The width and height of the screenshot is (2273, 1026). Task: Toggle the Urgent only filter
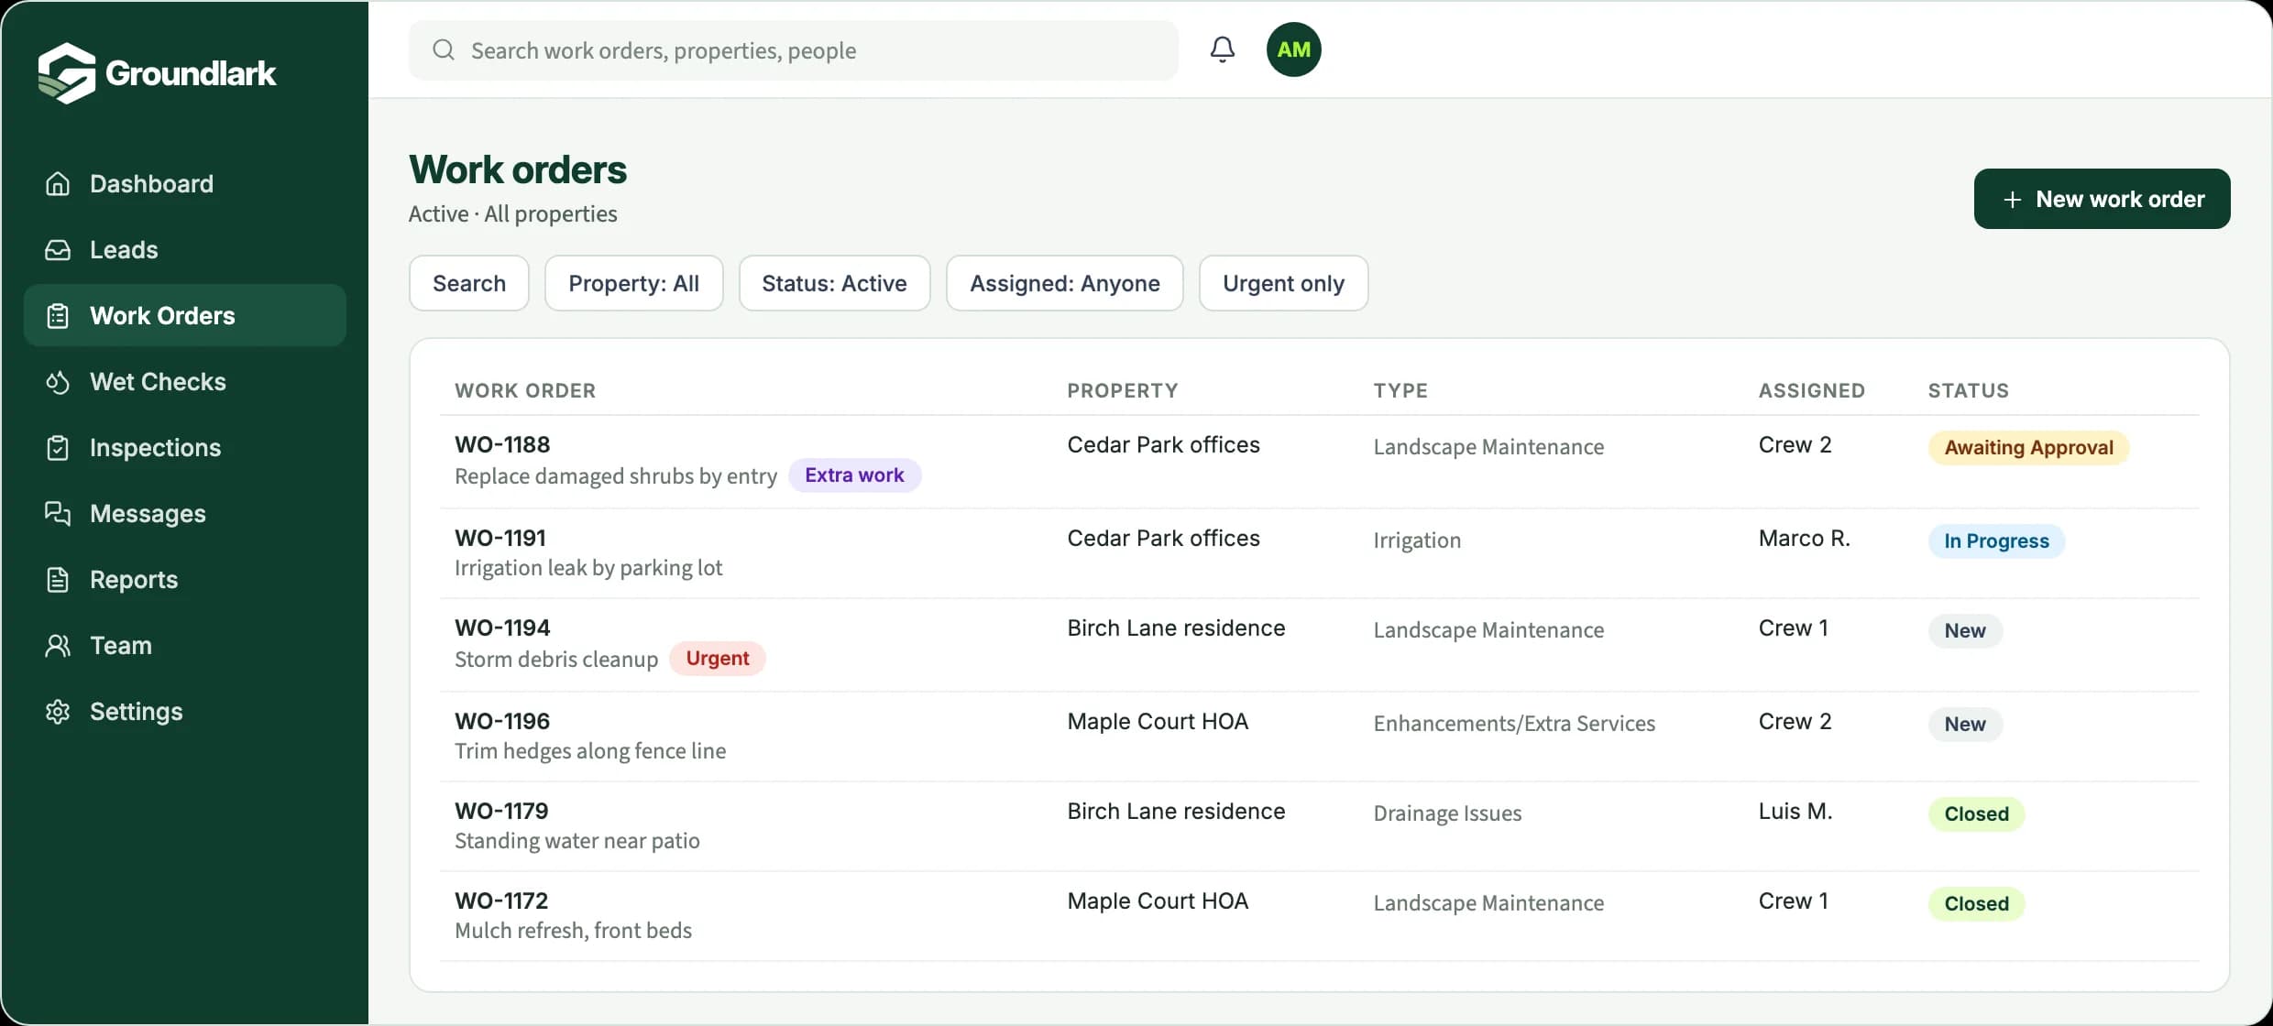1283,283
